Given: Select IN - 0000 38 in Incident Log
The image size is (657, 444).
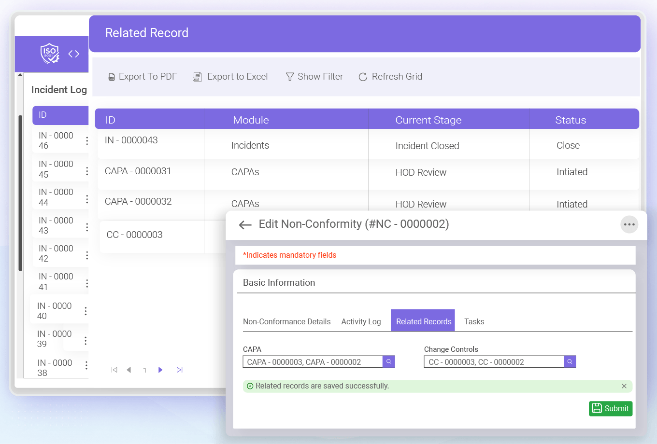Looking at the screenshot, I should pyautogui.click(x=55, y=368).
